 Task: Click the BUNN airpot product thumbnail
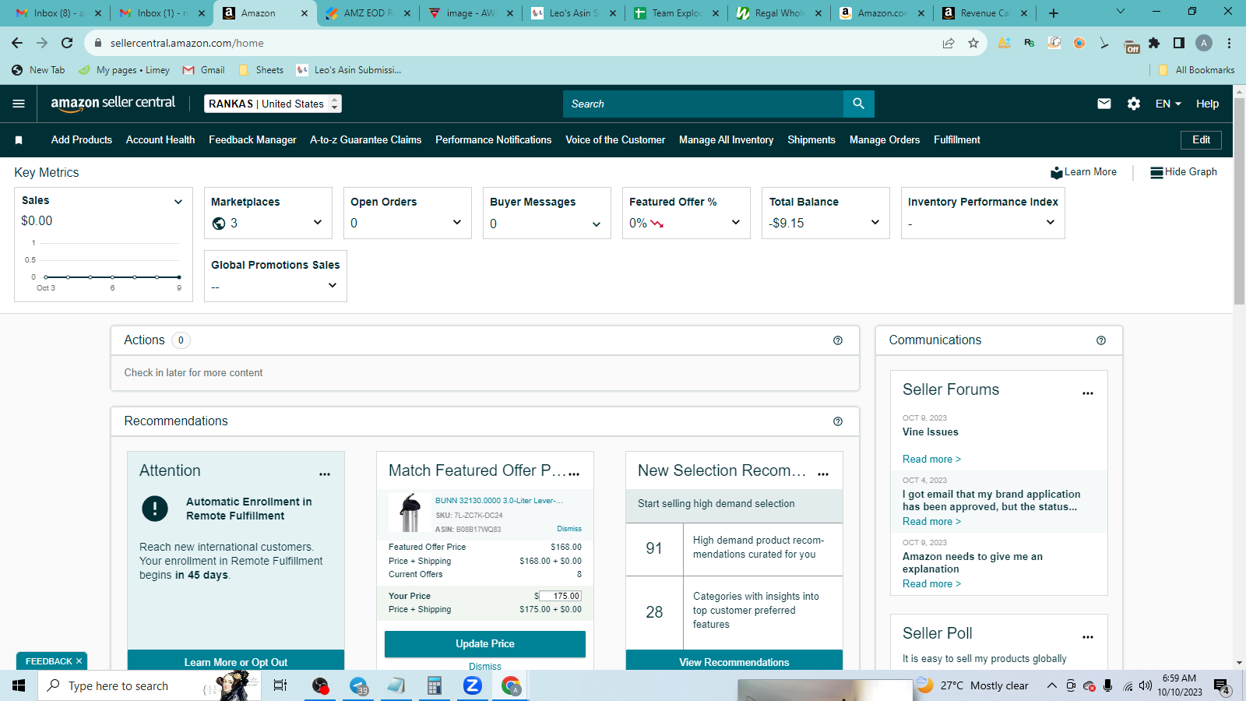[410, 513]
